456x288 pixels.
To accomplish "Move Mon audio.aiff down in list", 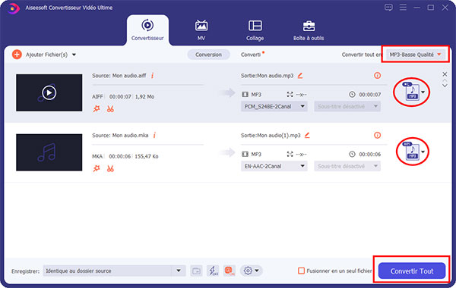I will click(445, 86).
